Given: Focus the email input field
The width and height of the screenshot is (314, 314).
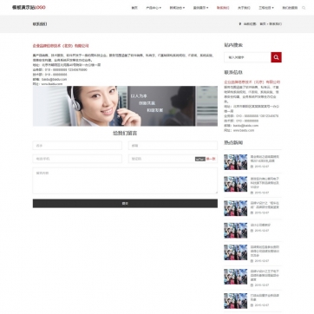Looking at the screenshot, I should [173, 146].
